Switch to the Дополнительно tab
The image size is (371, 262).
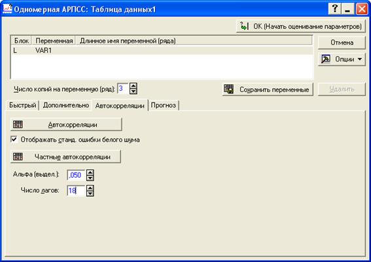pos(66,105)
